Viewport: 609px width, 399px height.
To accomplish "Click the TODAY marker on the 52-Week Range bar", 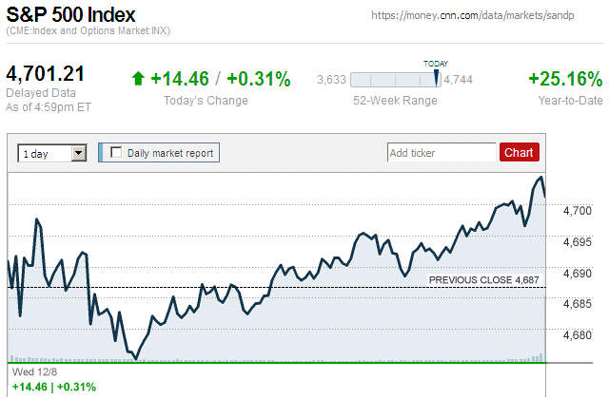I will (x=437, y=76).
